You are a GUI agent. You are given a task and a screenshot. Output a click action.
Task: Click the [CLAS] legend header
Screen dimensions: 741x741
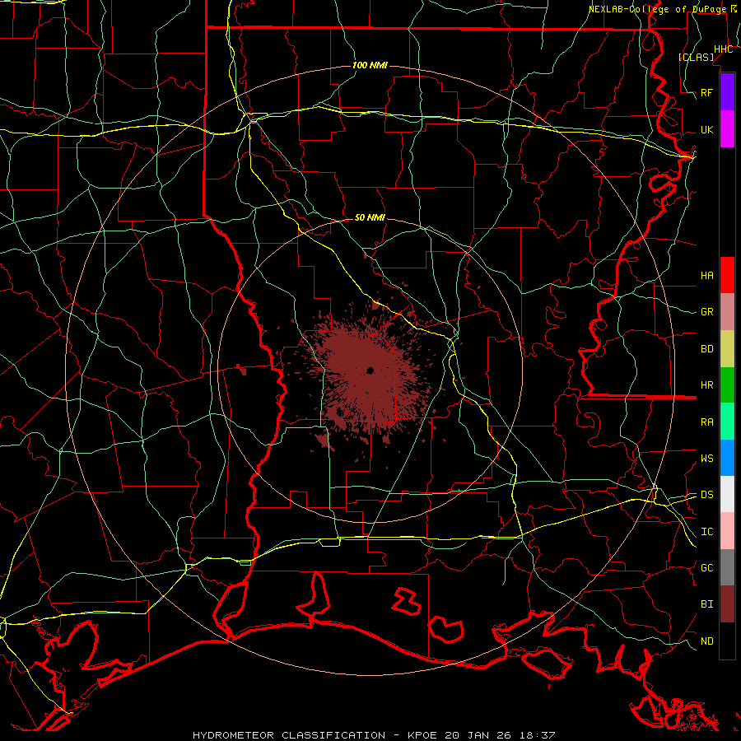coord(696,57)
